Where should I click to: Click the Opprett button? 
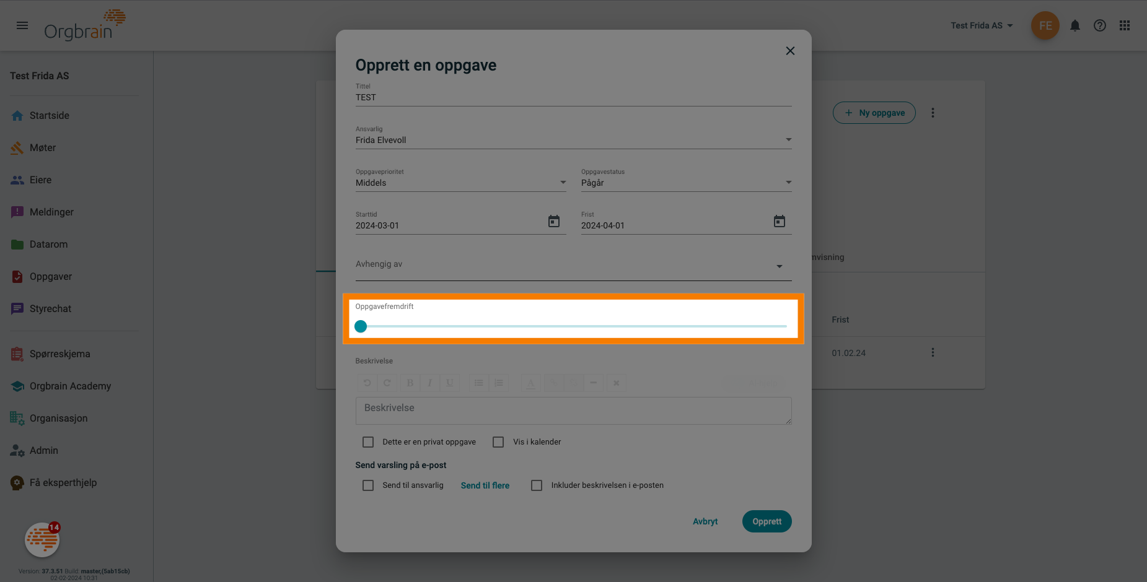tap(767, 521)
